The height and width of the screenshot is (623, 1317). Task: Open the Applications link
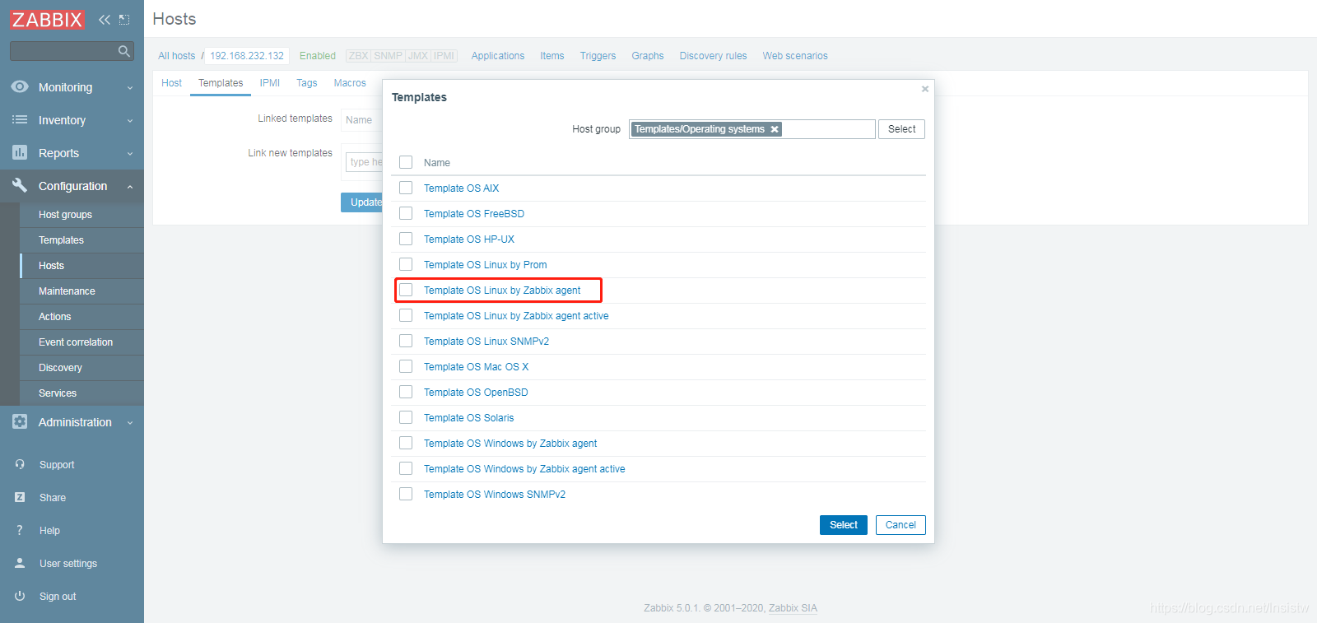pyautogui.click(x=498, y=56)
